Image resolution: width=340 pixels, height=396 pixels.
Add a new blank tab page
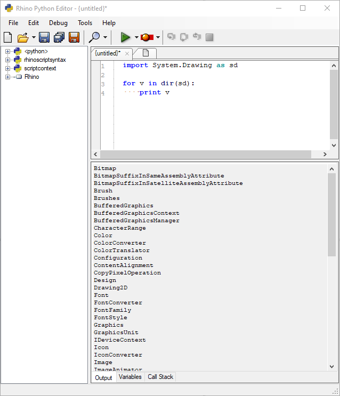pos(145,53)
